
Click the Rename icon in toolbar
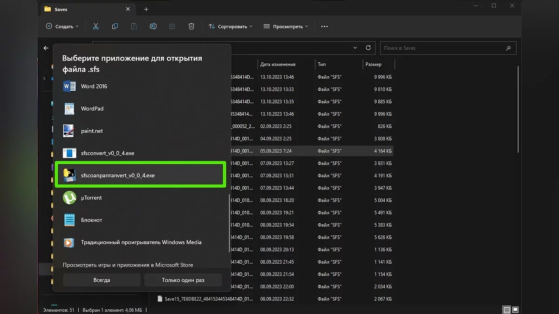click(153, 27)
